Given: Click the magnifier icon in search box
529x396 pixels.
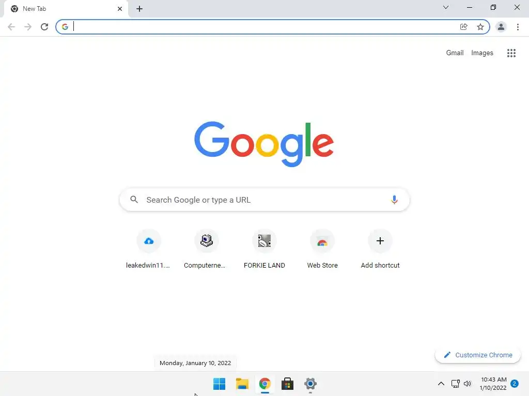Looking at the screenshot, I should coord(134,200).
